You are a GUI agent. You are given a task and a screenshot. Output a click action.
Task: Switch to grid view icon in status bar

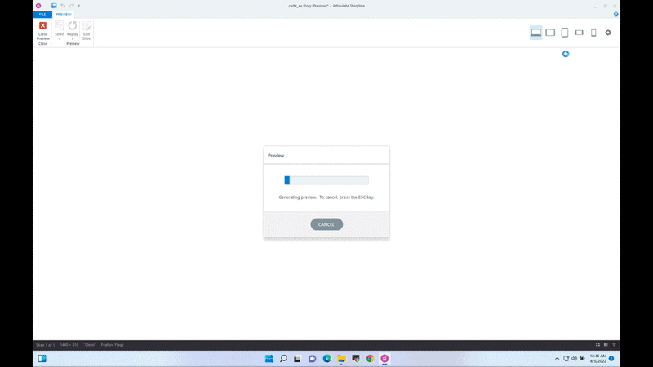(597, 344)
